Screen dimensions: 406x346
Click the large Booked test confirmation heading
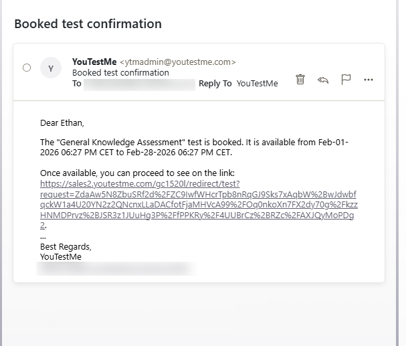(88, 24)
